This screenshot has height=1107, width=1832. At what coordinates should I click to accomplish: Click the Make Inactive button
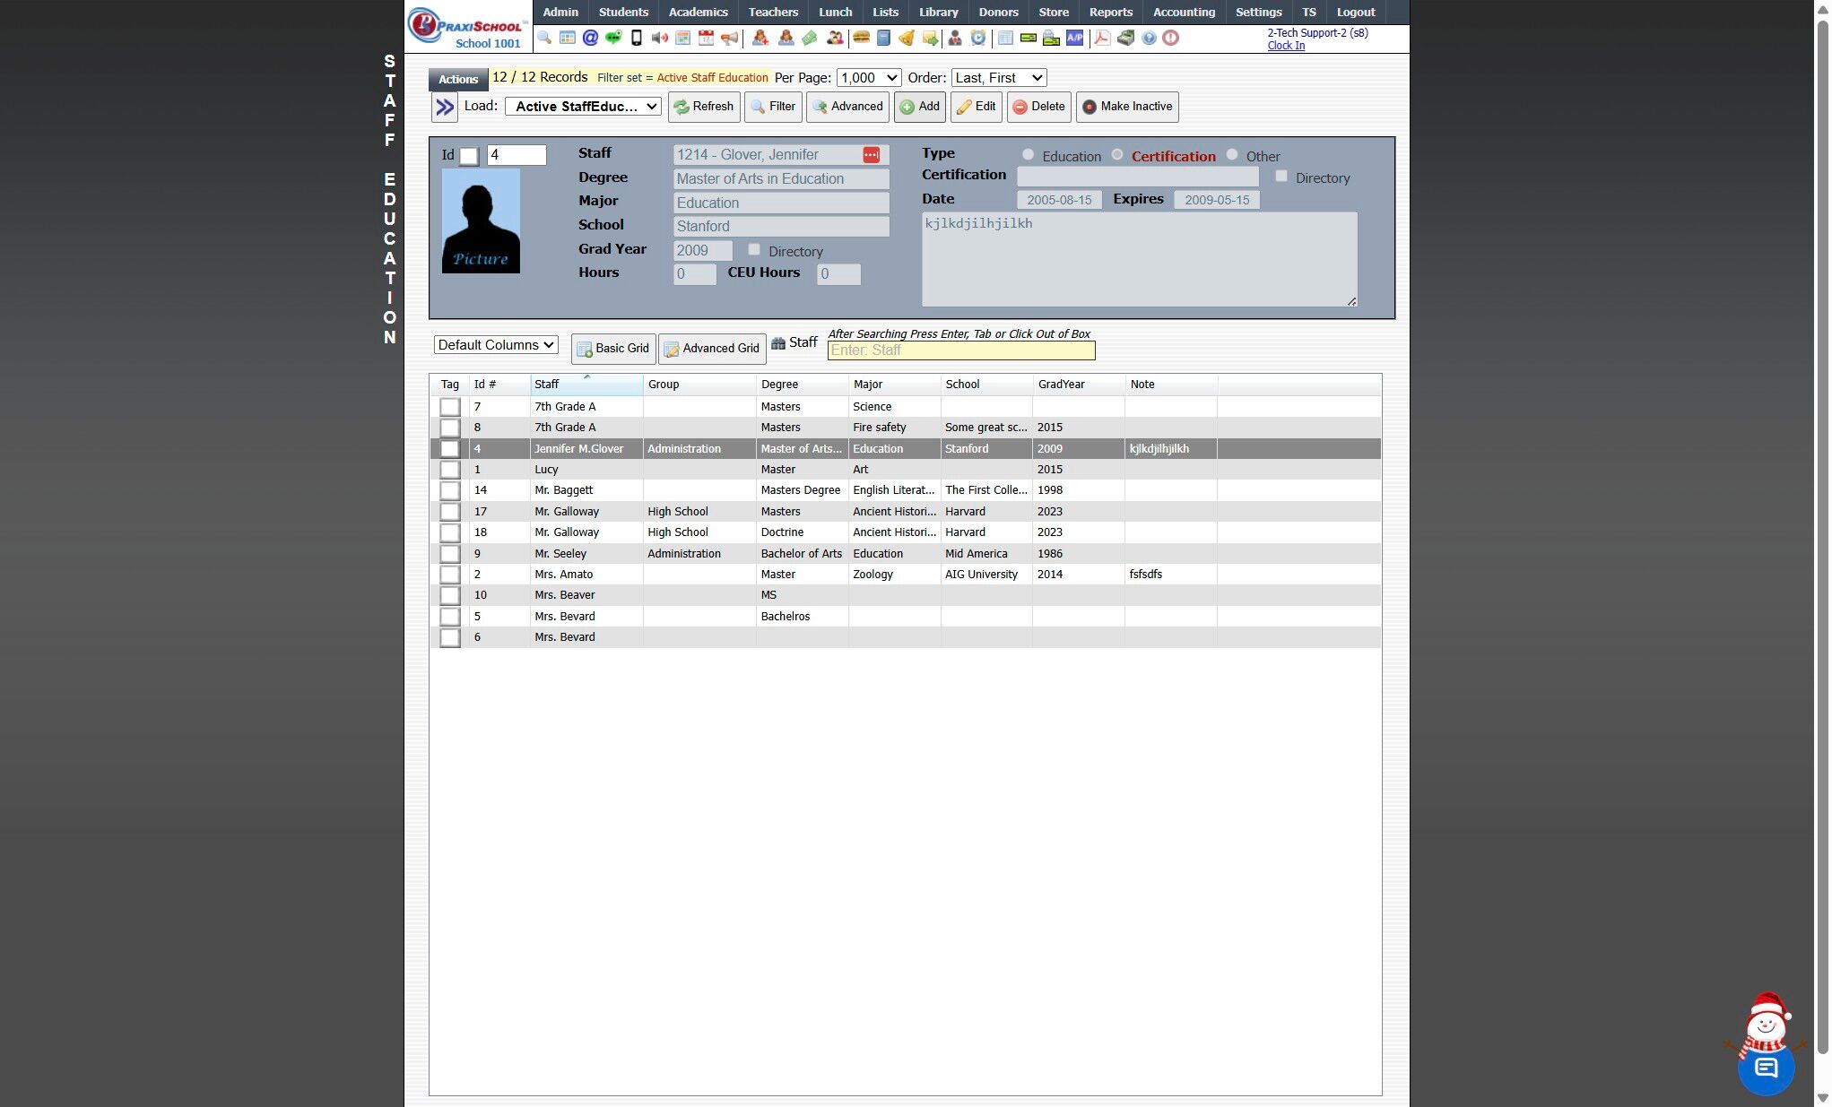click(1127, 107)
